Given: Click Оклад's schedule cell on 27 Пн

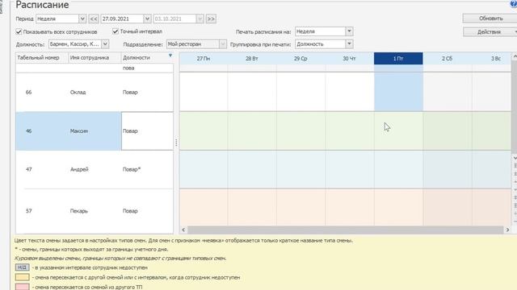Looking at the screenshot, I should pyautogui.click(x=204, y=92).
